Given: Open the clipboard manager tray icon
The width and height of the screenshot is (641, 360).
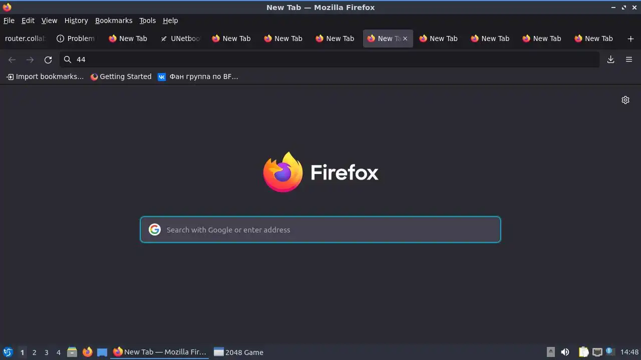Looking at the screenshot, I should click(x=583, y=352).
